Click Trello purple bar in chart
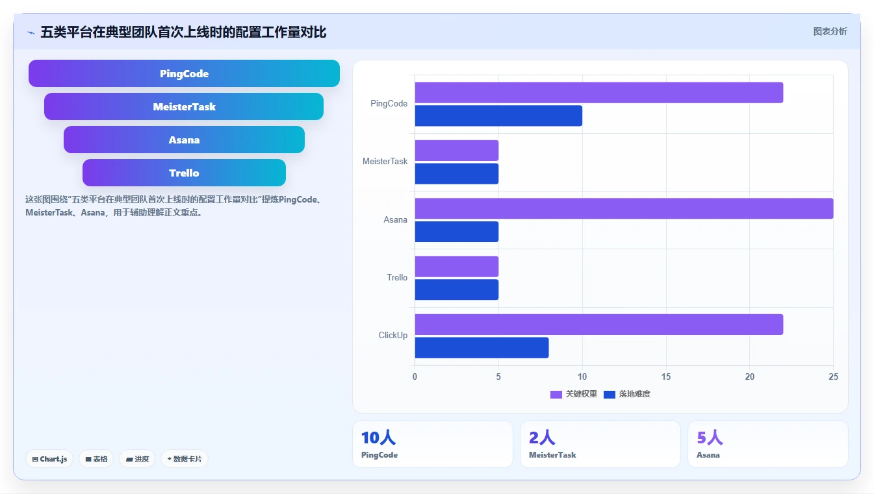Image resolution: width=874 pixels, height=494 pixels. click(457, 266)
